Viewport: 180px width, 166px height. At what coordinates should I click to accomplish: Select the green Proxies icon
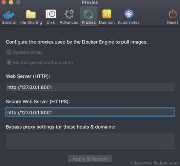tap(89, 14)
